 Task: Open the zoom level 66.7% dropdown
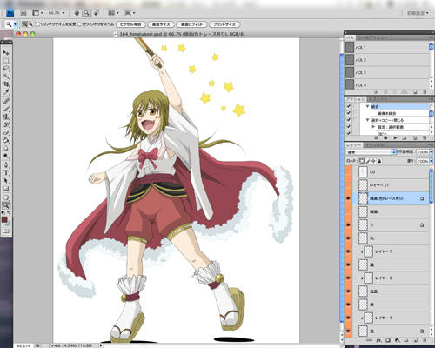tap(57, 13)
